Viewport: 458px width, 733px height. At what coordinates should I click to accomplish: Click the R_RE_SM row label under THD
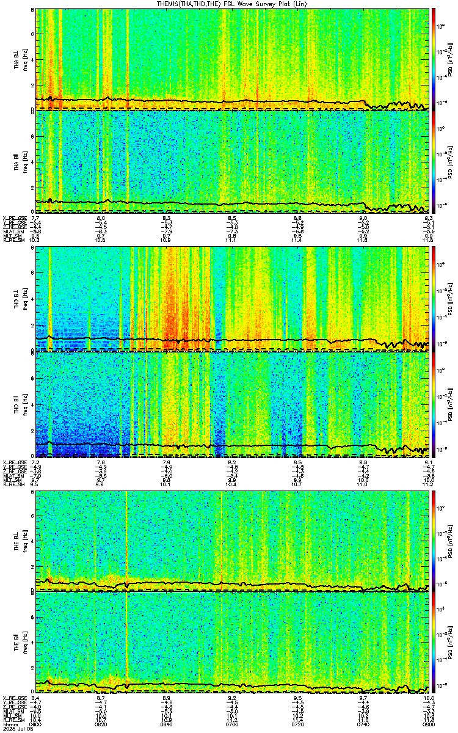pyautogui.click(x=13, y=484)
